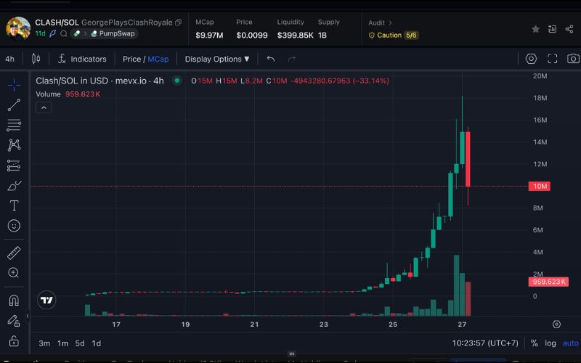Click the zoom in magnifier tool
Screen dimensions: 581x363
(14, 273)
